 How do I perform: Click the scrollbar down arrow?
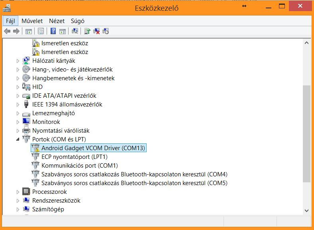(x=306, y=211)
